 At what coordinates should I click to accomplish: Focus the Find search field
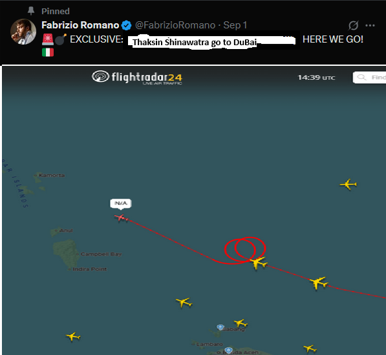point(369,77)
